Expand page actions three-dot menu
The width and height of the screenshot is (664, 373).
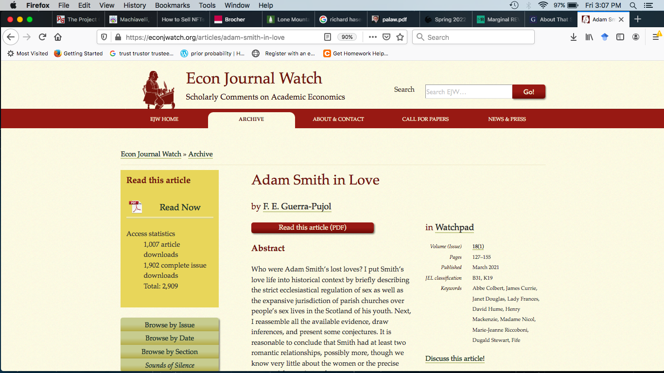[x=372, y=37]
